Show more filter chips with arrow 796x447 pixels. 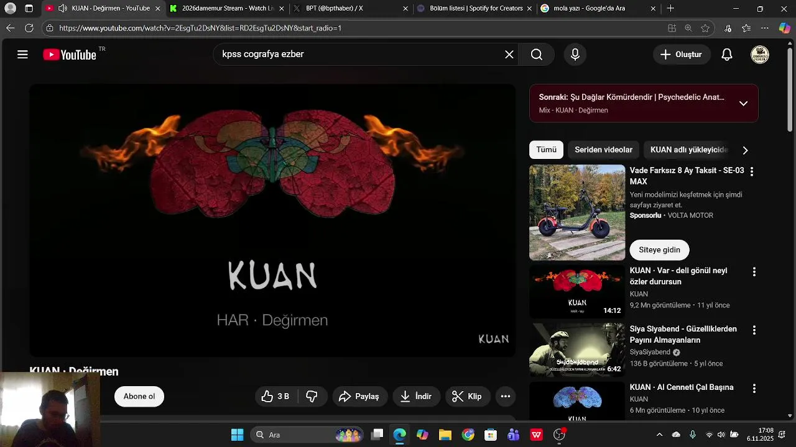point(745,150)
